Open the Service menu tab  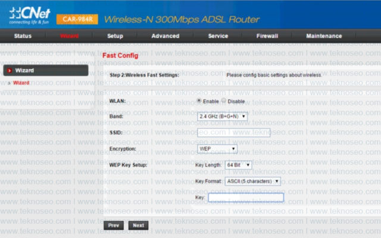[218, 36]
